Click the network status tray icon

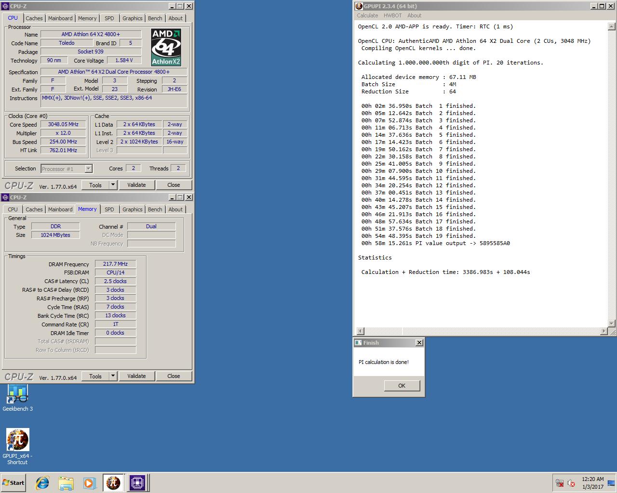[560, 483]
